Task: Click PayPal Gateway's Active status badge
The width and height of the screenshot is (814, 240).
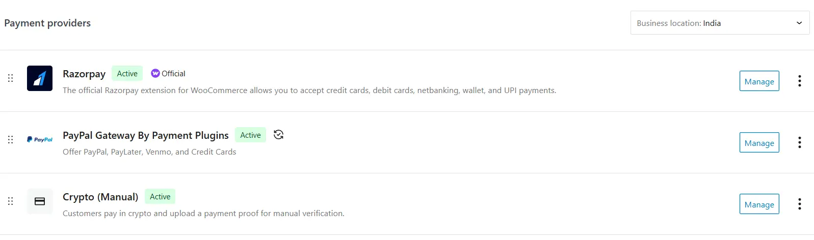Action: [250, 135]
